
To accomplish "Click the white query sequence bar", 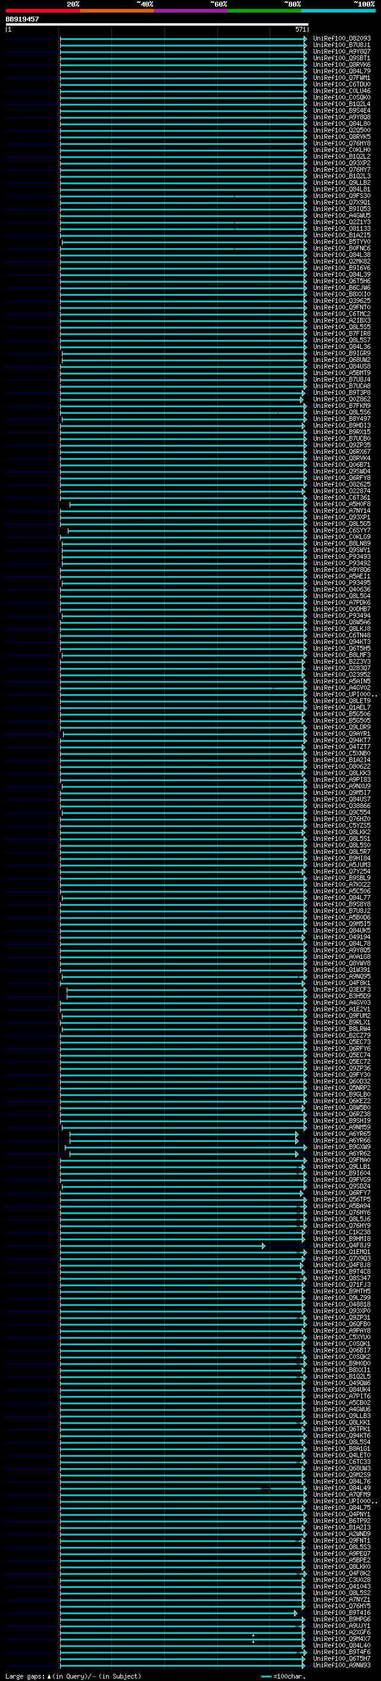I will pyautogui.click(x=157, y=25).
